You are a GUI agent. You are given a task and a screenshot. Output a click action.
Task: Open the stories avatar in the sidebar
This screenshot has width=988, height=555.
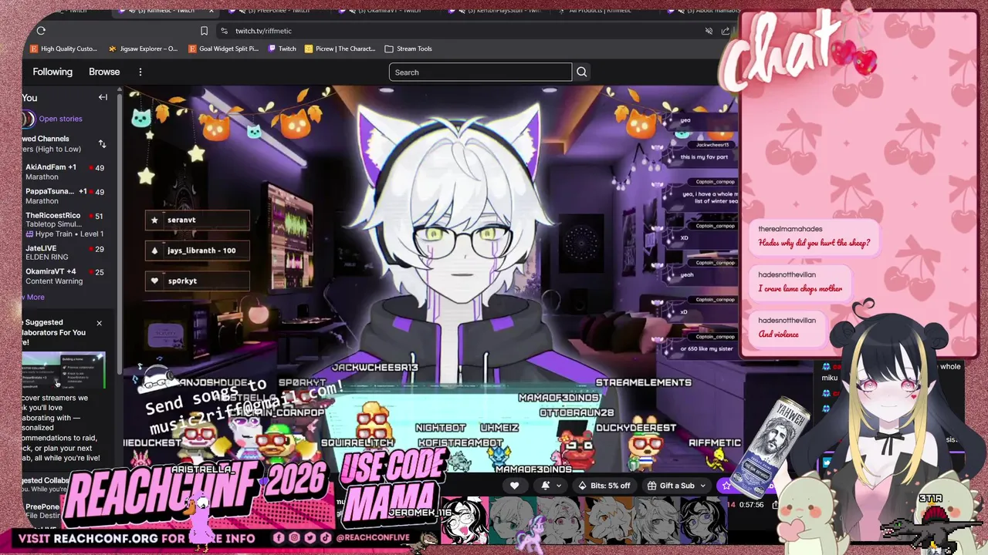(x=28, y=119)
